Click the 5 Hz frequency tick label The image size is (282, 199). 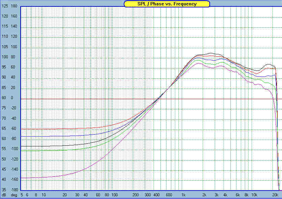22,195
